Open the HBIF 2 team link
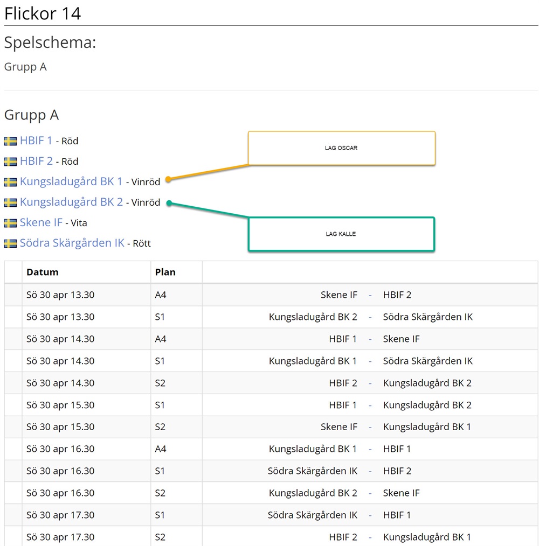 pyautogui.click(x=36, y=161)
